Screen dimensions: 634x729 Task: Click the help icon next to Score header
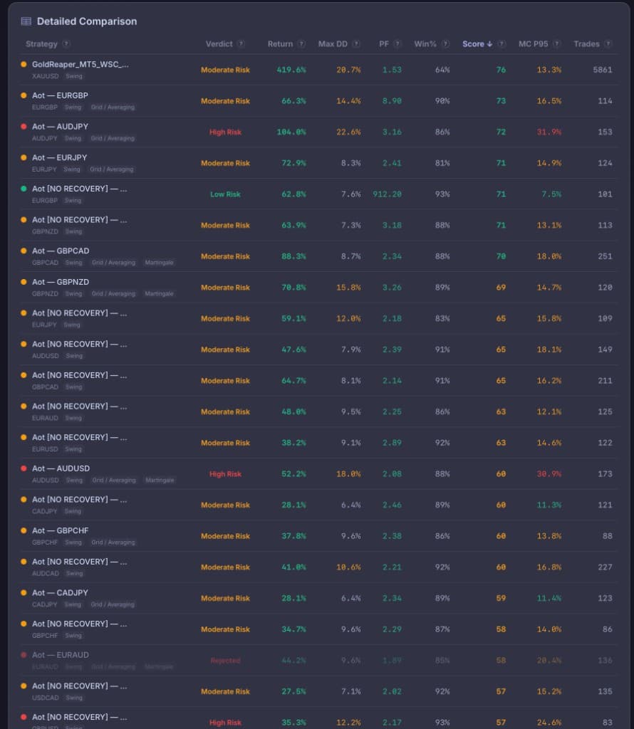502,43
